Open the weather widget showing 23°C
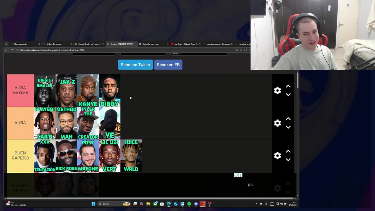 [16, 204]
